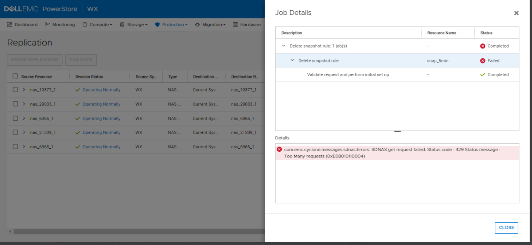Close the Job Details panel with X
Viewport: 532px width, 245px height.
pyautogui.click(x=516, y=13)
